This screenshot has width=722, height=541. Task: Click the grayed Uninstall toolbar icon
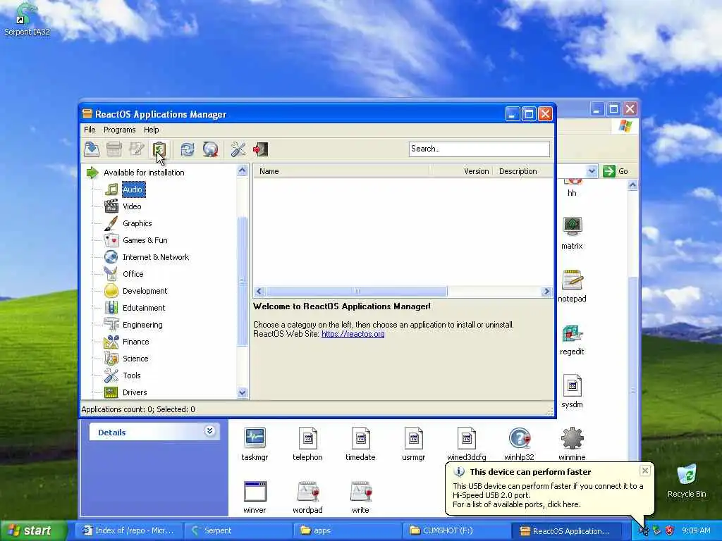pos(114,149)
